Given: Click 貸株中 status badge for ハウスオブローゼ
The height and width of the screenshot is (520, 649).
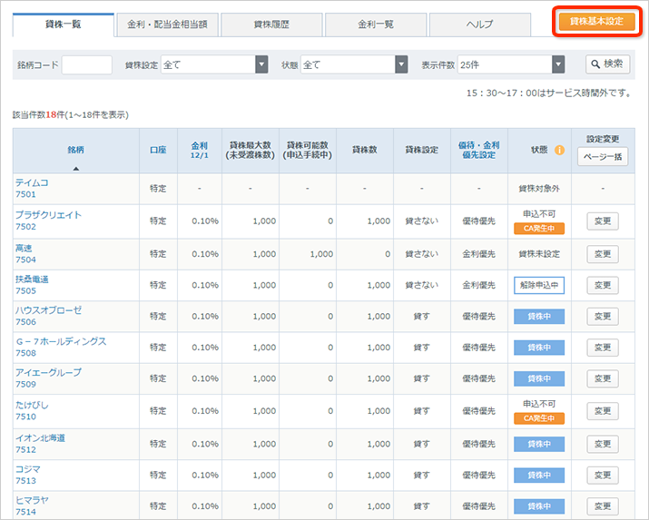Looking at the screenshot, I should [539, 317].
